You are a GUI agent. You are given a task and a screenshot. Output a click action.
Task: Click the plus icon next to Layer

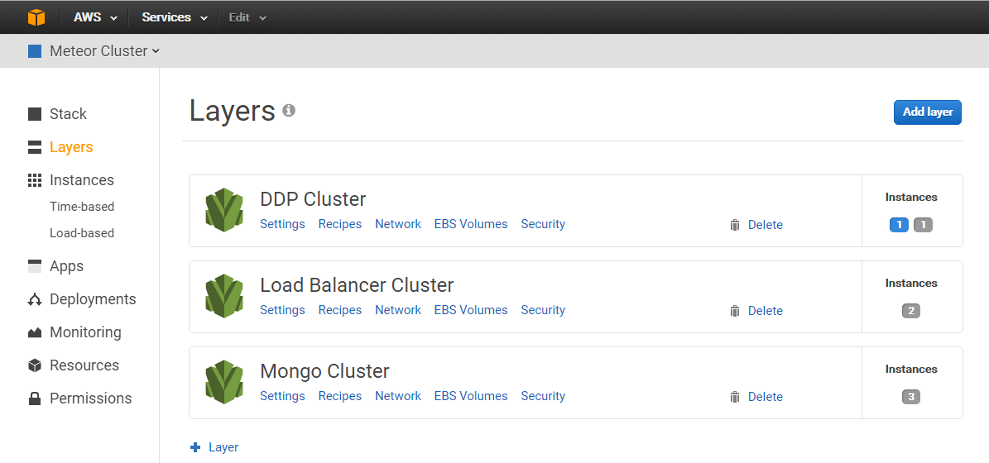tap(194, 447)
